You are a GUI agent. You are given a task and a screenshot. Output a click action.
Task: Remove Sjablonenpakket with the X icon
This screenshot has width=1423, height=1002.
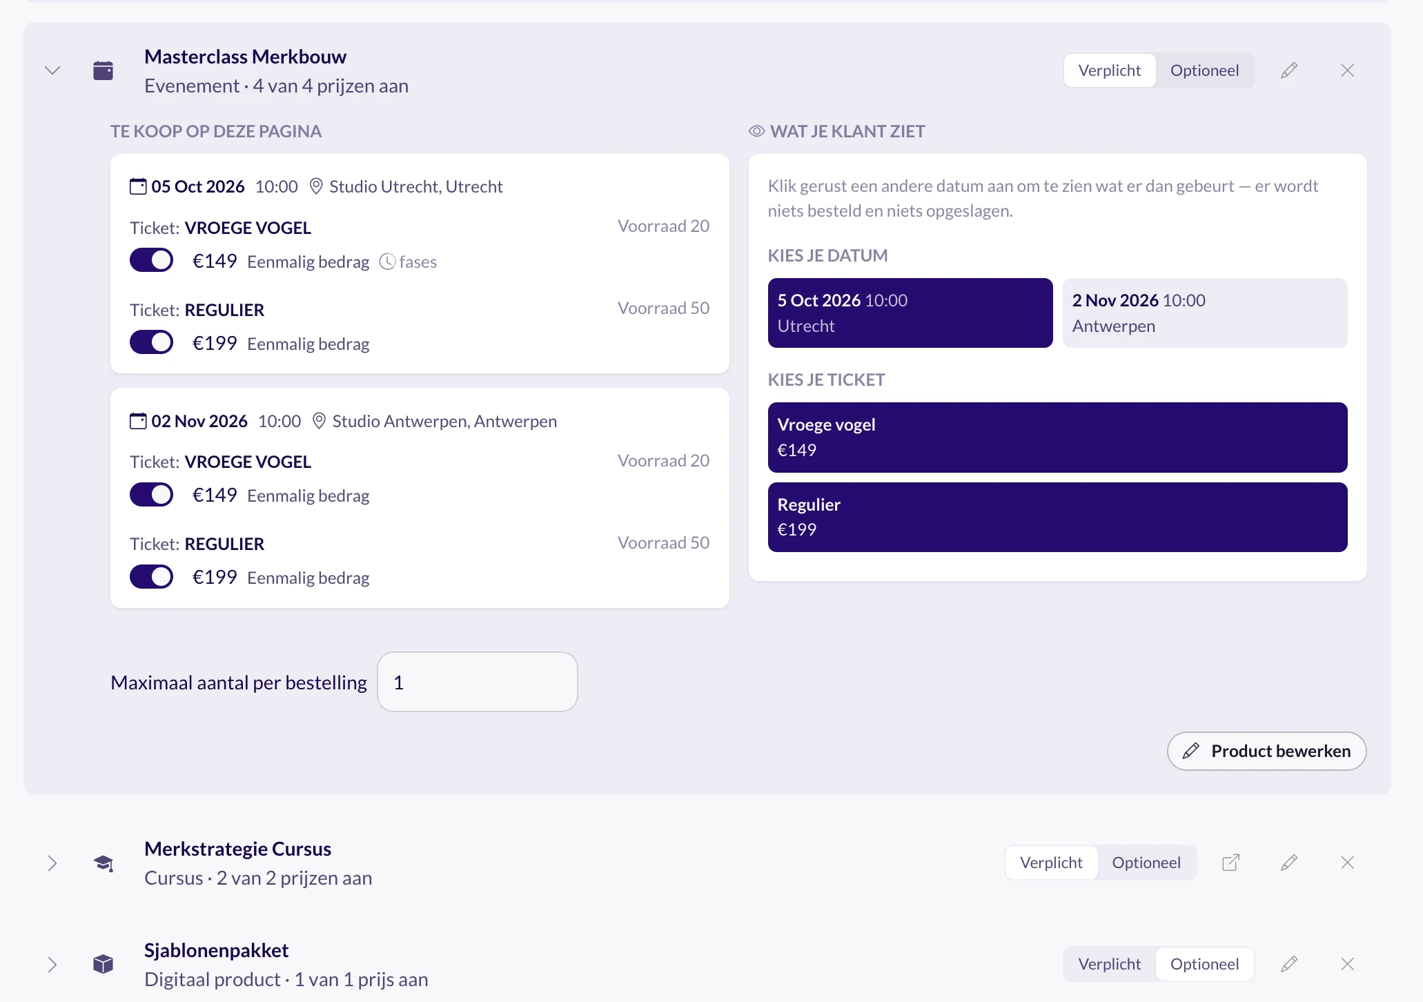(1347, 964)
